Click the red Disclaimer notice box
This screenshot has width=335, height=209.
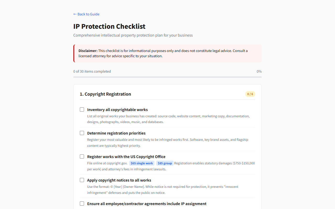pos(167,53)
